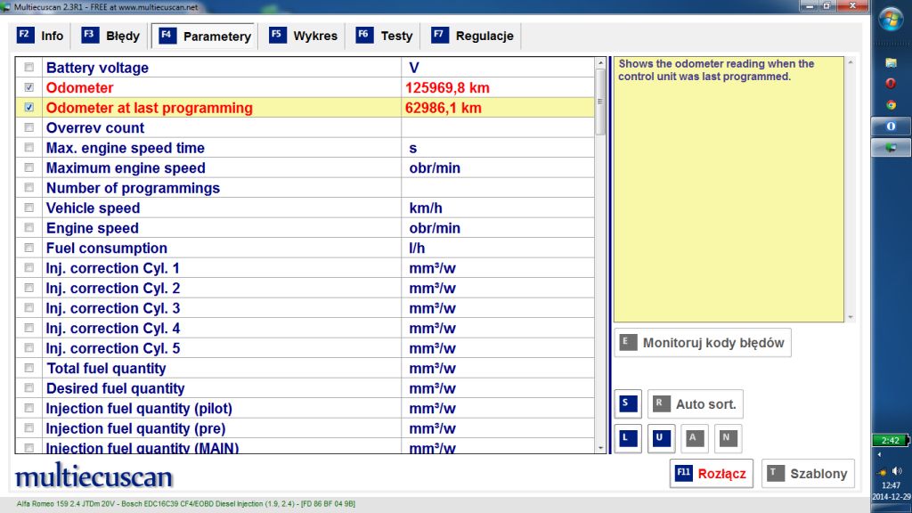Screen dimensions: 912x513
Task: Click the U key icon button
Action: pyautogui.click(x=662, y=438)
